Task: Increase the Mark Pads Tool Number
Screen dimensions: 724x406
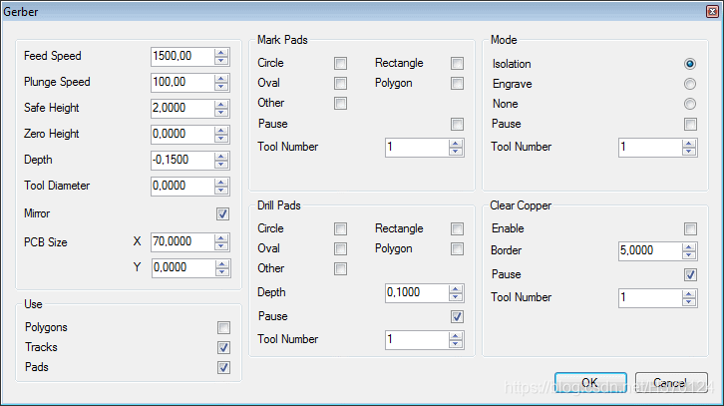Action: [456, 144]
